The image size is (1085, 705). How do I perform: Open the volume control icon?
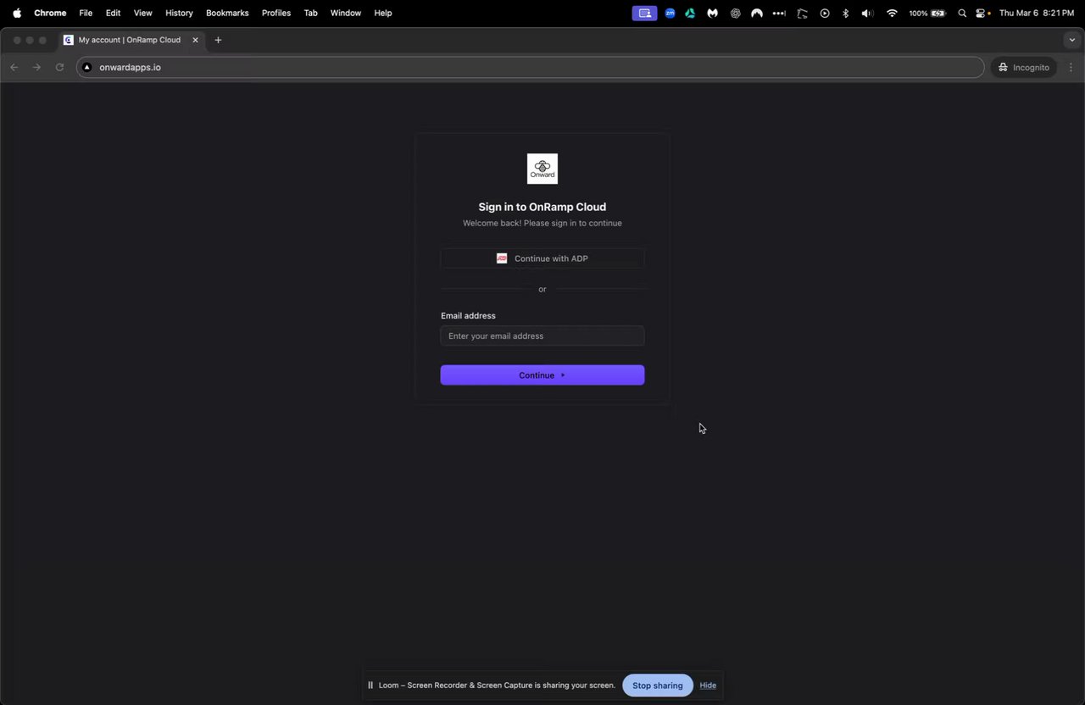867,13
